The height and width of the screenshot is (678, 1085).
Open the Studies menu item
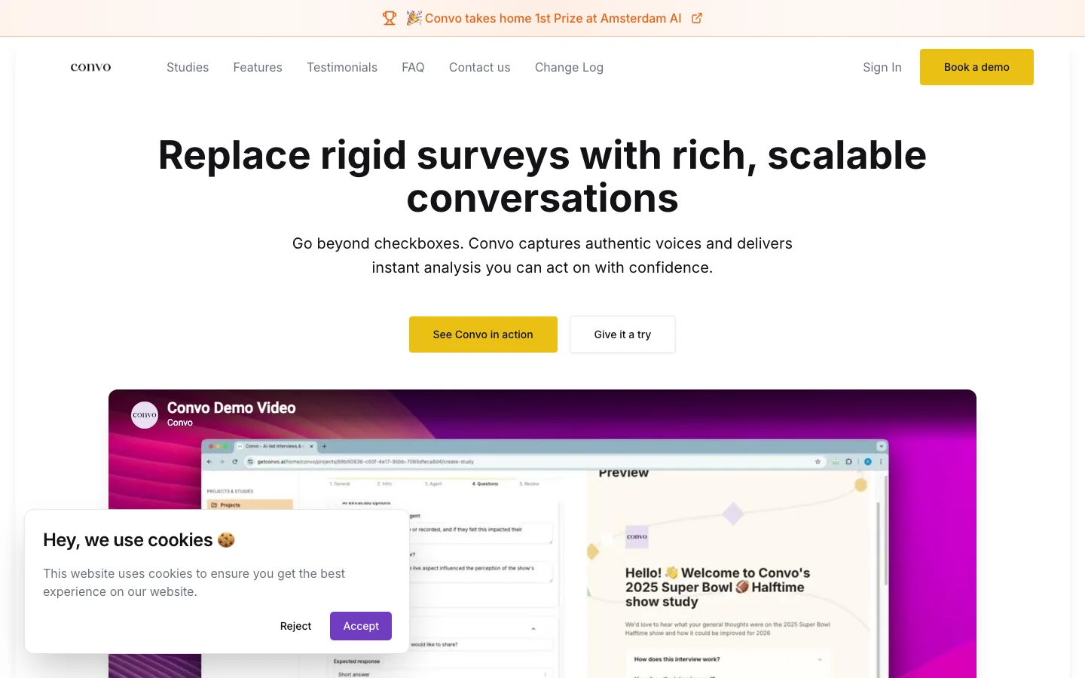(188, 67)
